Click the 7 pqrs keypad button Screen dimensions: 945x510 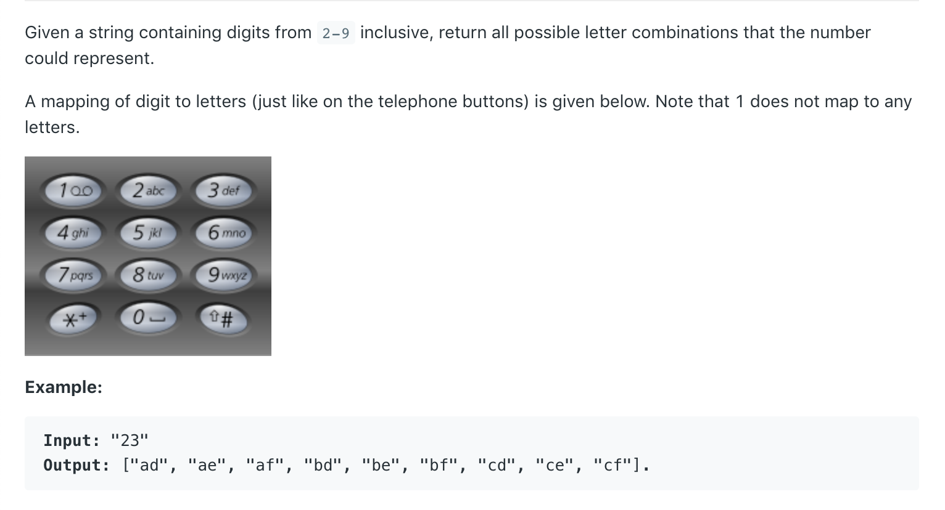[x=74, y=275]
